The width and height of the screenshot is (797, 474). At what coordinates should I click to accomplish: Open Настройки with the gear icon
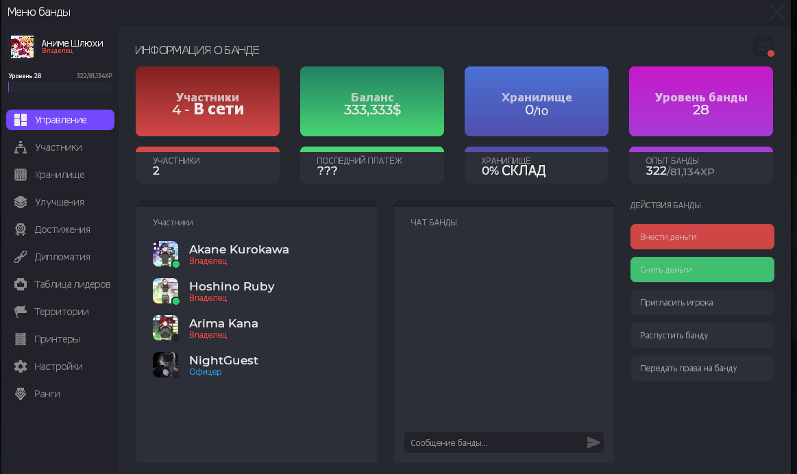pos(21,366)
